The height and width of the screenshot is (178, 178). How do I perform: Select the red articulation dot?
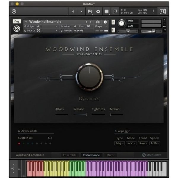pos(19,144)
